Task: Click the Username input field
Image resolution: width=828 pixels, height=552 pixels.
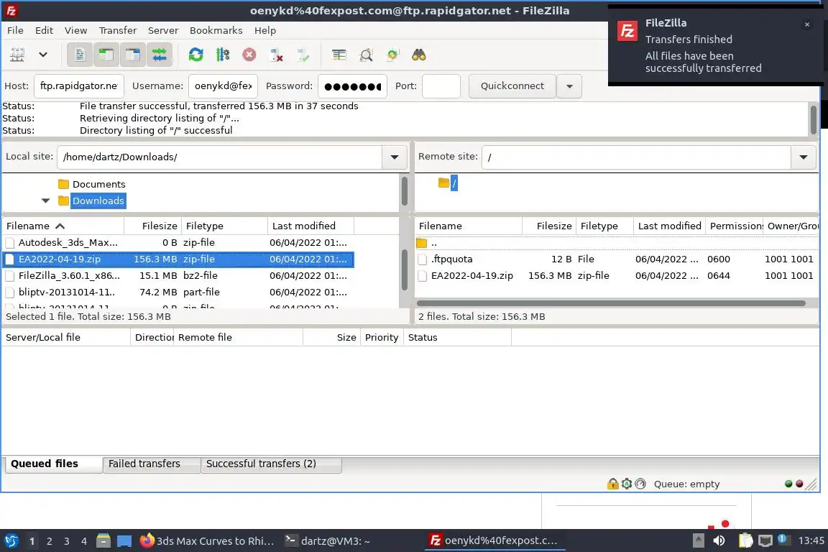Action: tap(223, 86)
